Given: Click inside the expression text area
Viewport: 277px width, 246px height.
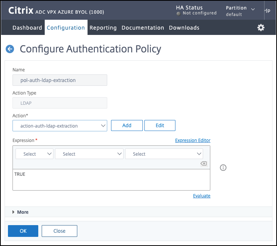Looking at the screenshot, I should click(x=111, y=180).
